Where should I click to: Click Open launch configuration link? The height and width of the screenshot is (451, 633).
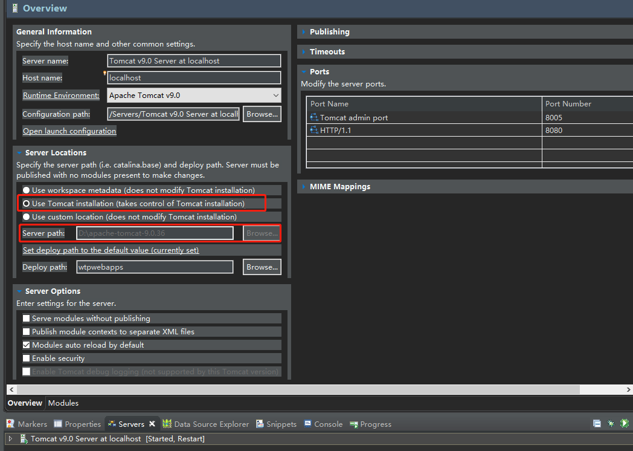[69, 131]
